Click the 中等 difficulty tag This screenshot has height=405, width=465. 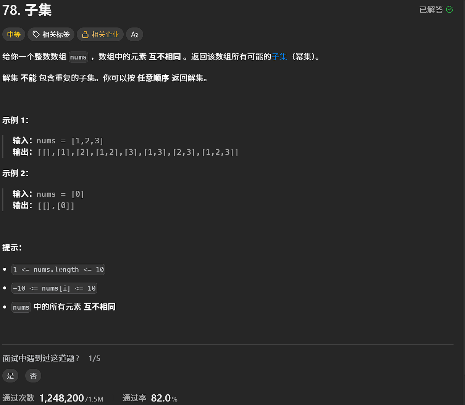point(14,34)
